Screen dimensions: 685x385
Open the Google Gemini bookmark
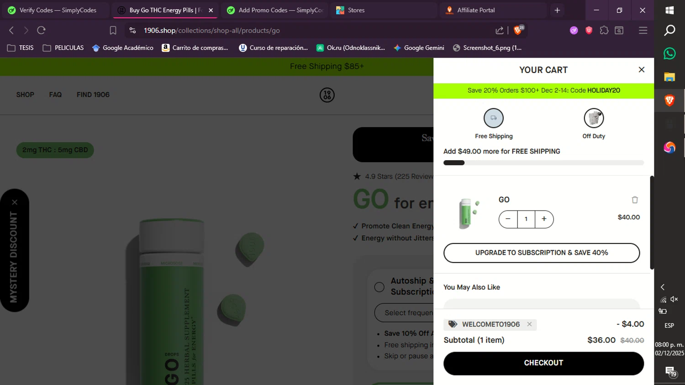419,48
